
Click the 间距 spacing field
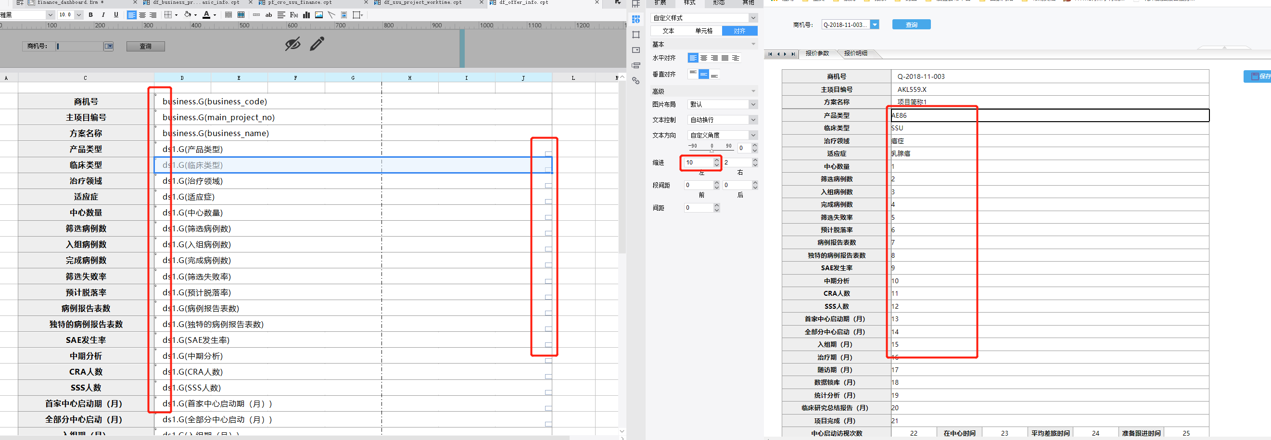coord(698,208)
